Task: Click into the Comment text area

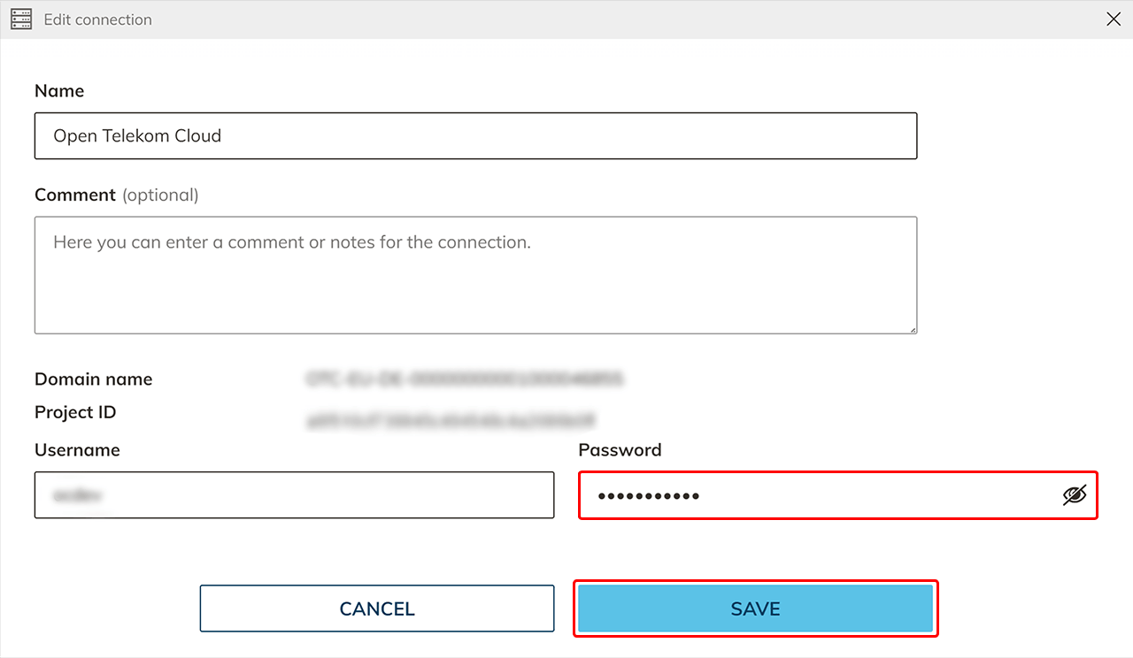Action: (475, 275)
